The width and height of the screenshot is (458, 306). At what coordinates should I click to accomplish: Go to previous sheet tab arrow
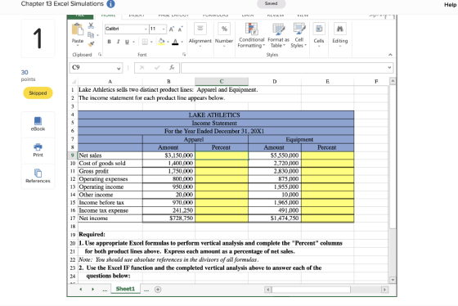click(81, 290)
